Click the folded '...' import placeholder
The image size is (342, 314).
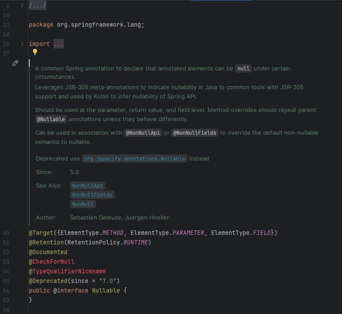click(59, 44)
